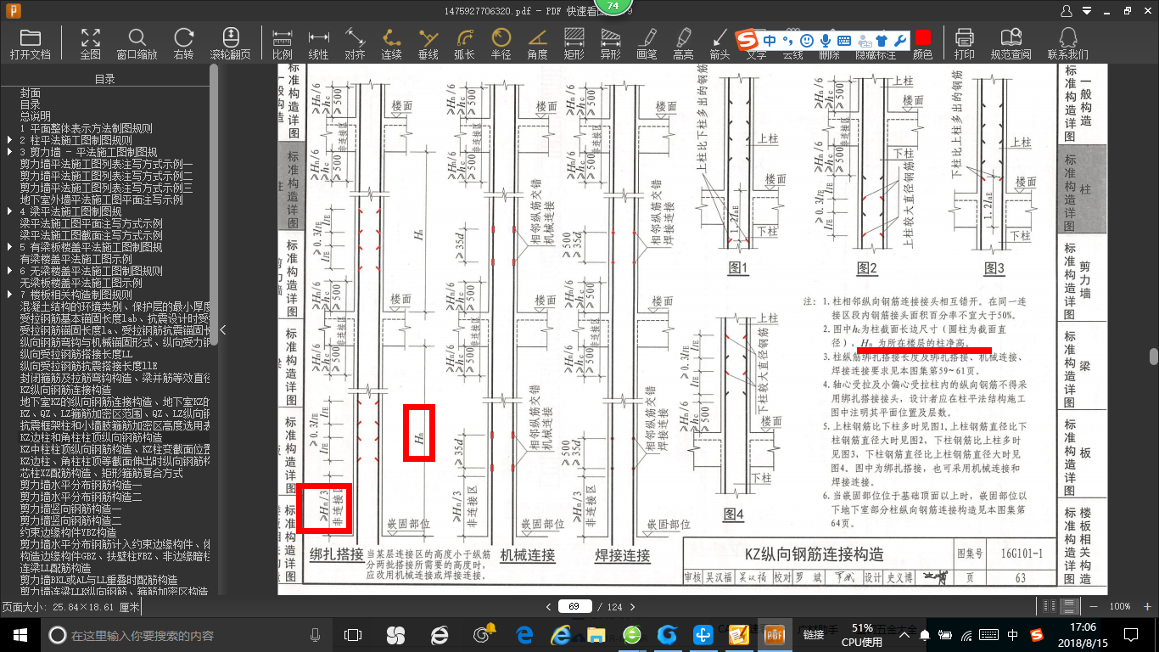1159x652 pixels.
Task: Click the 打印 print icon
Action: pyautogui.click(x=964, y=42)
